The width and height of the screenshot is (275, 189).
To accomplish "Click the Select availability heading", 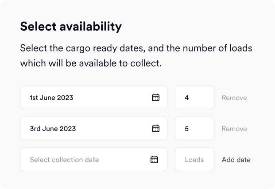I will click(71, 27).
